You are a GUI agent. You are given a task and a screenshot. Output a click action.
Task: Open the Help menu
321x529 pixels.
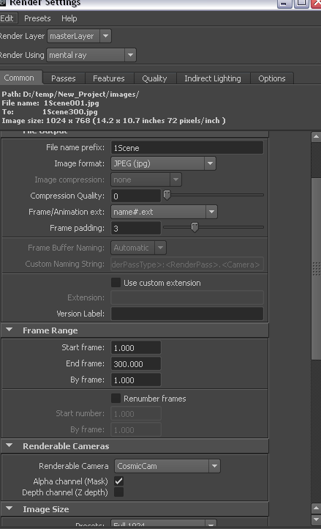coord(69,18)
